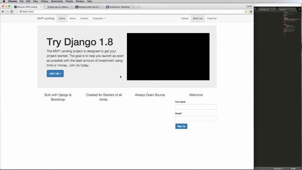Close the Managing static files tab

[102, 7]
